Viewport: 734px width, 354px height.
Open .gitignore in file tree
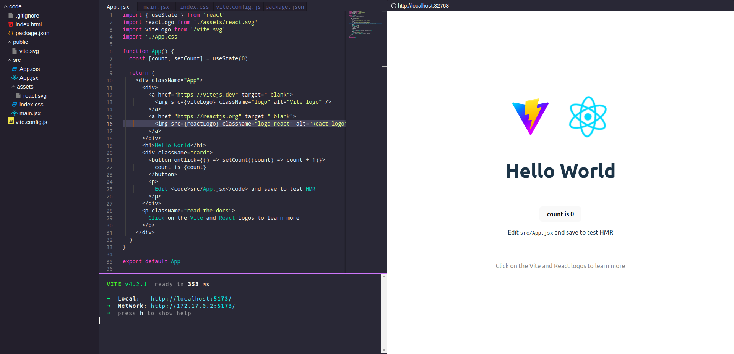[x=28, y=16]
